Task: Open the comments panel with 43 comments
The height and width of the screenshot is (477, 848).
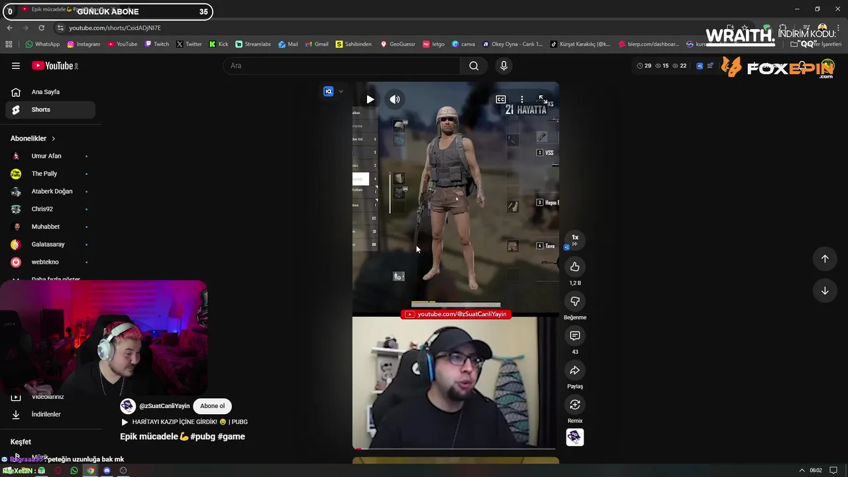Action: 575,336
